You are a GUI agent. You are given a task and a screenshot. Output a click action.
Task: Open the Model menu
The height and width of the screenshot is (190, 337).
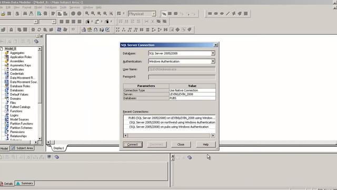click(x=38, y=7)
